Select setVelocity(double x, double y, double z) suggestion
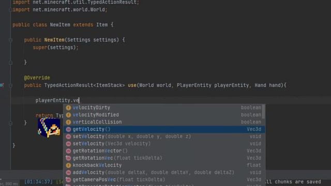This screenshot has height=186, width=331. 164,136
